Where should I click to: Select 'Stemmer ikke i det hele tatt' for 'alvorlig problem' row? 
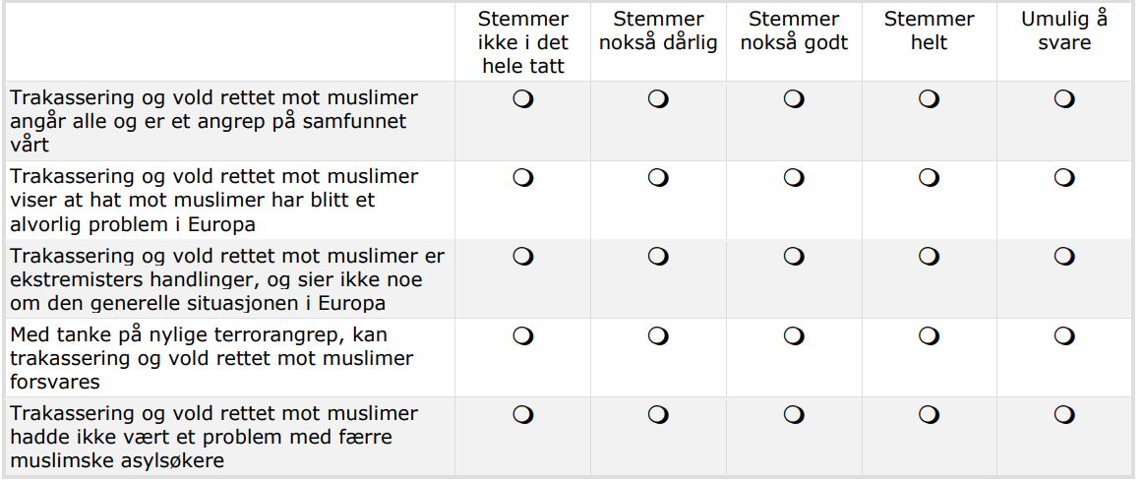tap(523, 178)
